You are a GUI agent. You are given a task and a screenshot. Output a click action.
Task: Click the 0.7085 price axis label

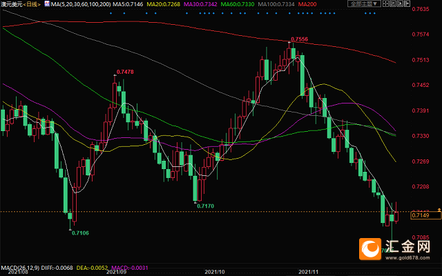(421, 237)
